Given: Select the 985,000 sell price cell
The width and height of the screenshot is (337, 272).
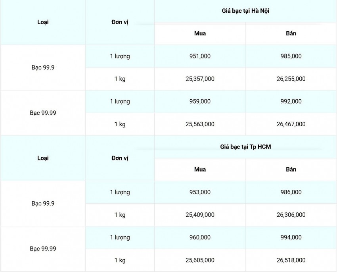Looking at the screenshot, I should point(291,56).
